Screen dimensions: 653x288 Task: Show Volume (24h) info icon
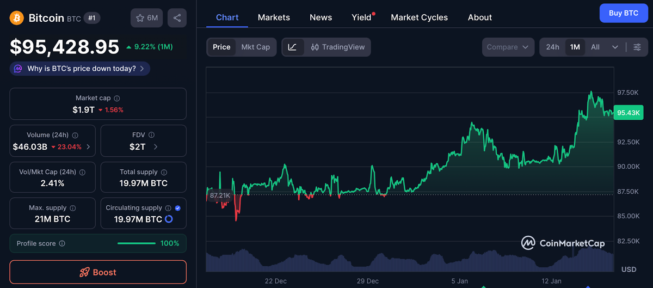point(75,135)
